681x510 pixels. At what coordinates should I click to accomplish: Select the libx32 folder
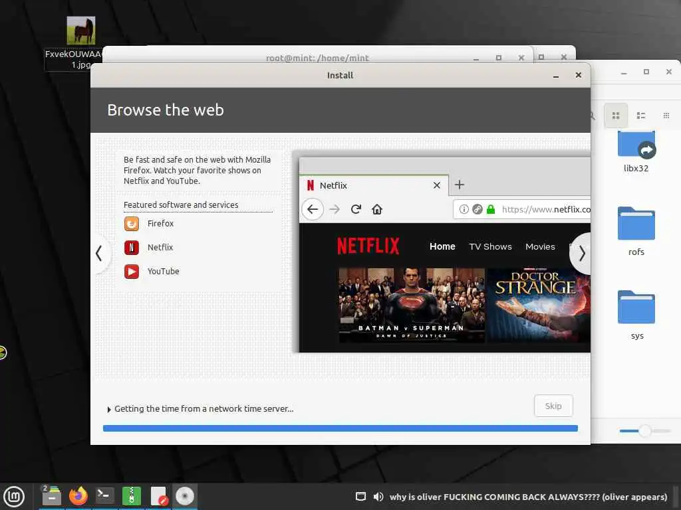636,151
